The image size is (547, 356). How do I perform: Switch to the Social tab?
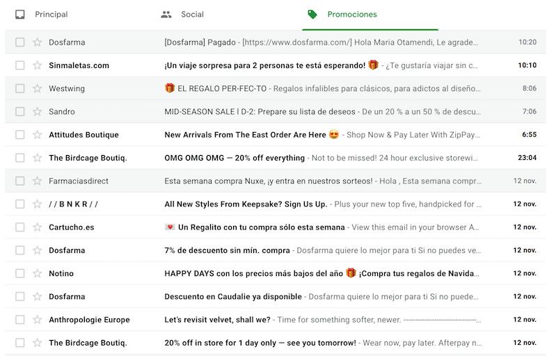(x=192, y=15)
